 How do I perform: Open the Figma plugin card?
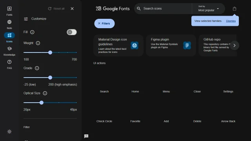(171, 45)
